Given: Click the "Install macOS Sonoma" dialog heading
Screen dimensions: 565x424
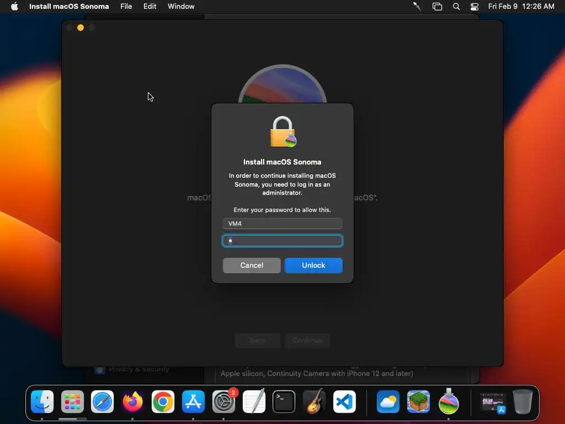Looking at the screenshot, I should coord(282,162).
